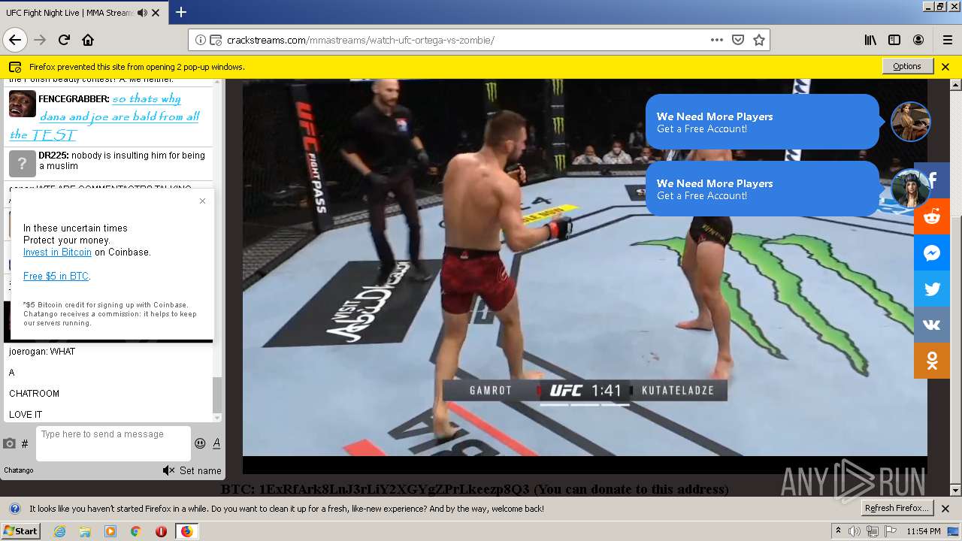Open the Firefox hamburger menu
Image resolution: width=962 pixels, height=541 pixels.
pos(947,40)
